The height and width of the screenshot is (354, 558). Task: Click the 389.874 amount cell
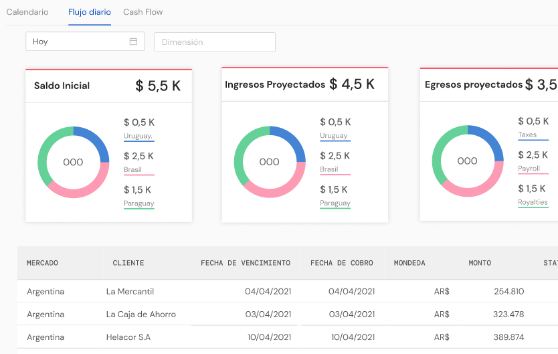pyautogui.click(x=508, y=337)
